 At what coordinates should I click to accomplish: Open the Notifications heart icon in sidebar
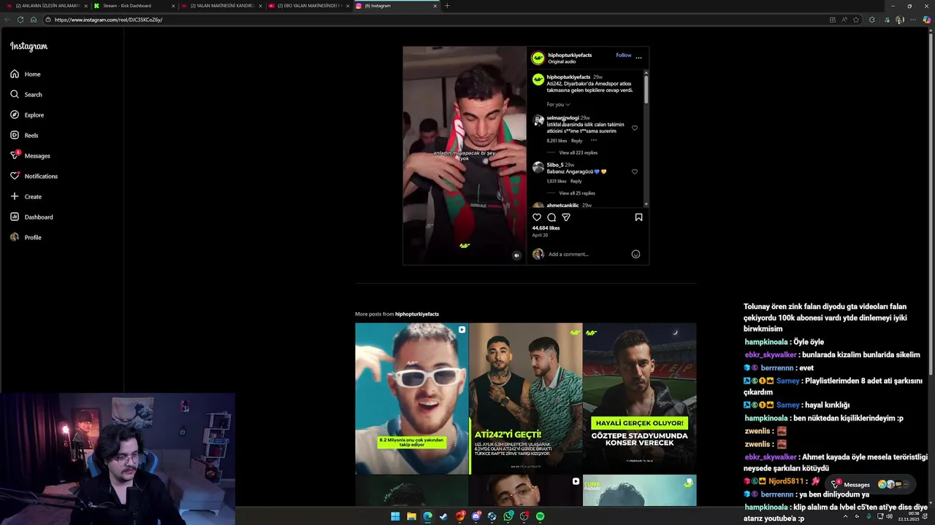(15, 176)
